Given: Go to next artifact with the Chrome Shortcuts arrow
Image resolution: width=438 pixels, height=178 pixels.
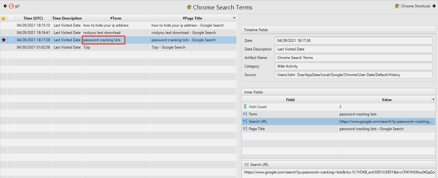Looking at the screenshot, I should coord(434,6).
